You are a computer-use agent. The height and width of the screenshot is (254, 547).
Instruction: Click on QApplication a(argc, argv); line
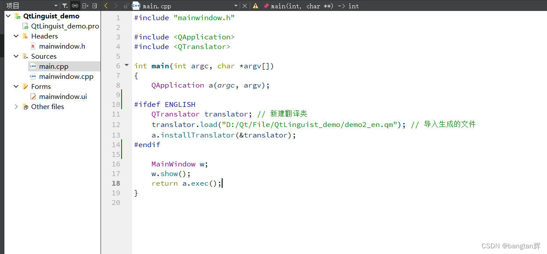pyautogui.click(x=210, y=85)
